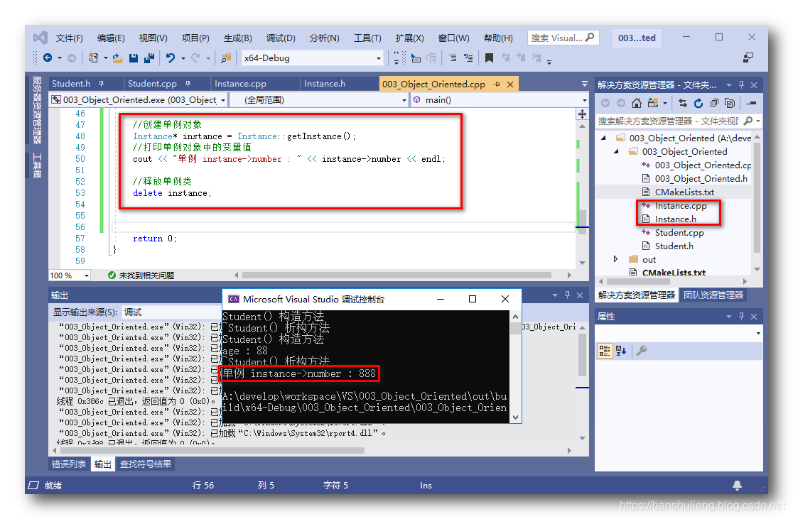This screenshot has height=519, width=793.
Task: Toggle the pin on the 003_Object_Oriented.cpp tab
Action: coord(497,84)
